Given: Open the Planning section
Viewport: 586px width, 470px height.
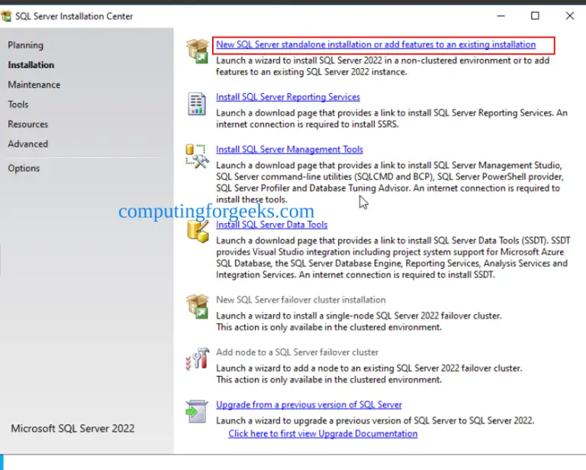Looking at the screenshot, I should click(x=25, y=45).
